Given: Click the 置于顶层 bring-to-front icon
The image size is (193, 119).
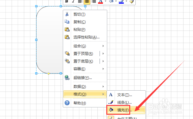Looking at the screenshot, I should click(67, 53).
